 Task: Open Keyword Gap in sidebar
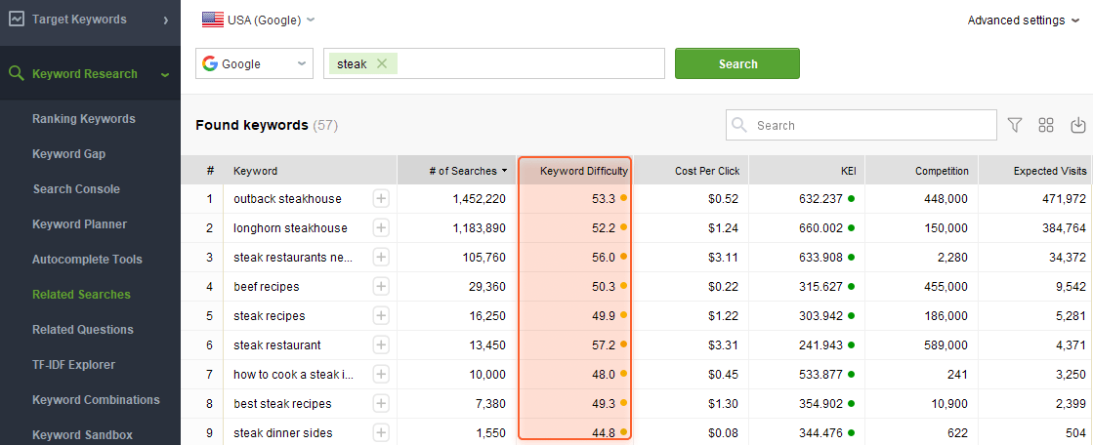coord(69,154)
